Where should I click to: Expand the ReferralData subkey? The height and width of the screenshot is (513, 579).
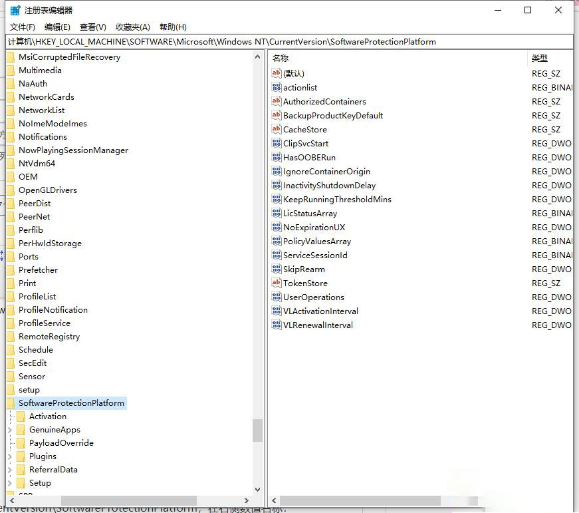(x=9, y=470)
